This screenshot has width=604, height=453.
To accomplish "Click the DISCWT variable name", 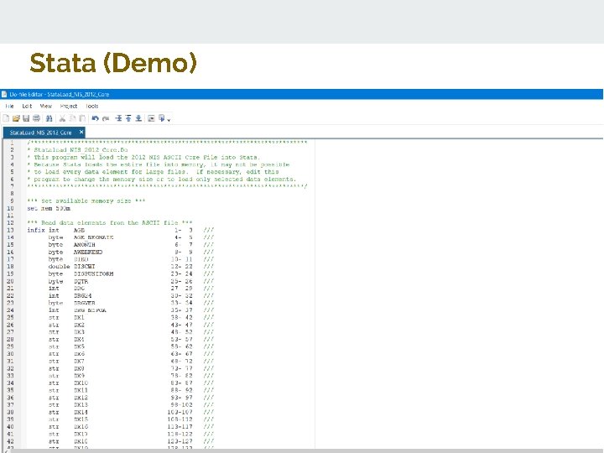I will coord(85,267).
